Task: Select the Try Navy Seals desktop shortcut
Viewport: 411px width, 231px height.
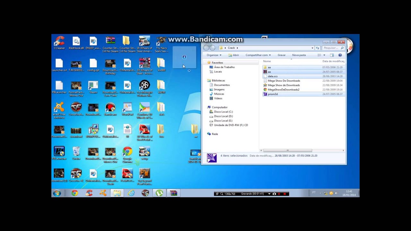Action: click(x=161, y=45)
